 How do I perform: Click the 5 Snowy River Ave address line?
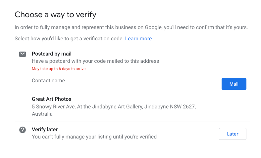[114, 107]
